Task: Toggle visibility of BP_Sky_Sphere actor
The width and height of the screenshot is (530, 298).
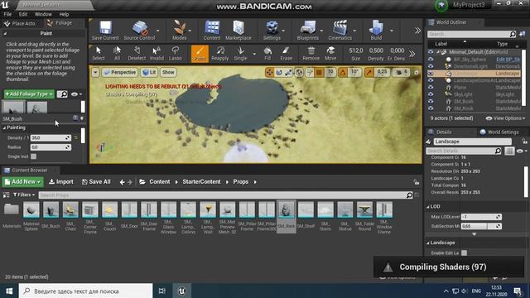Action: pyautogui.click(x=431, y=59)
